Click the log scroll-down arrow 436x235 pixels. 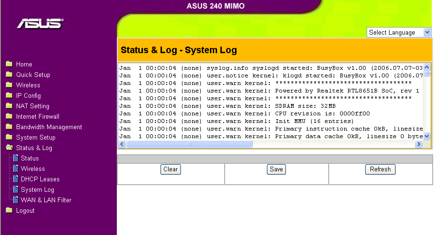point(427,136)
